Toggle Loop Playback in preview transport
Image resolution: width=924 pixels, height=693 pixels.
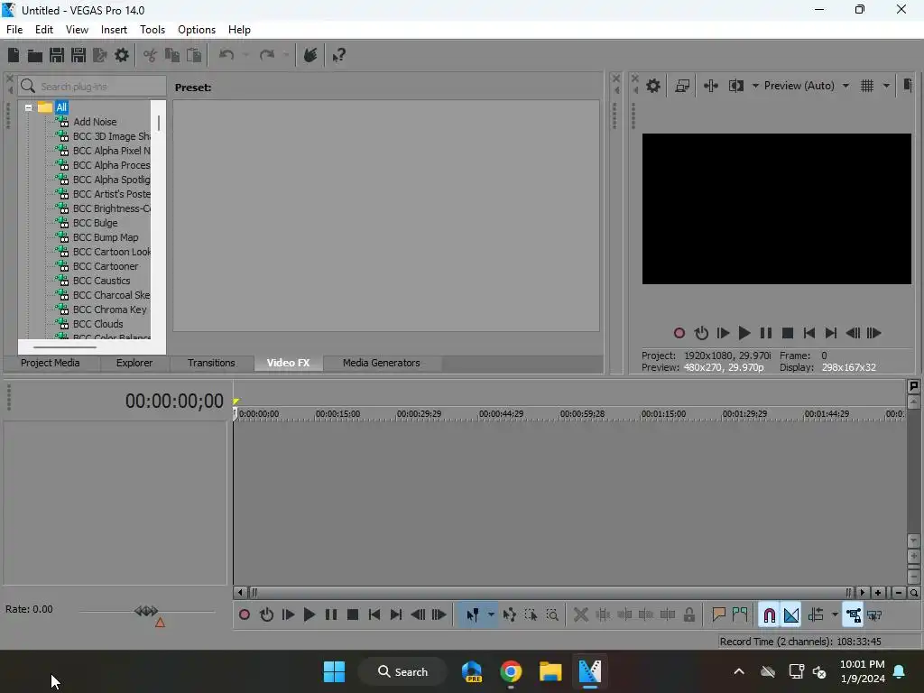(x=701, y=334)
